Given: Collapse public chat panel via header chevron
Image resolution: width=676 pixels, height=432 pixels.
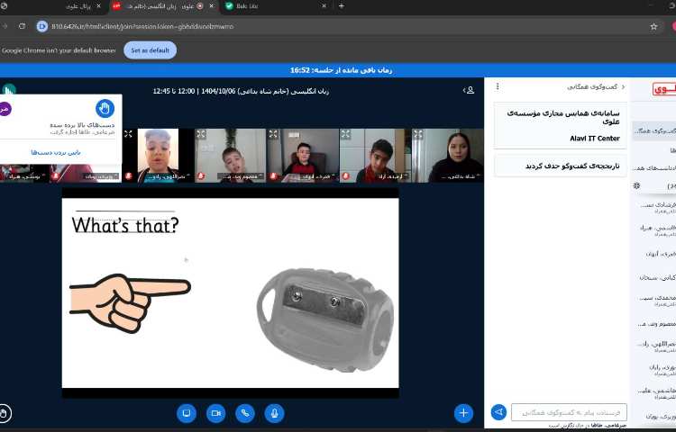Looking at the screenshot, I should click(625, 86).
